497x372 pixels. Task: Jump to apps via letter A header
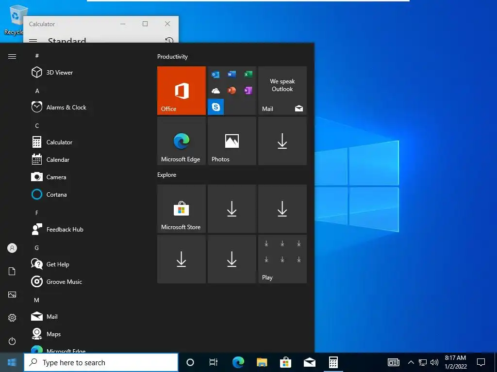pos(37,91)
